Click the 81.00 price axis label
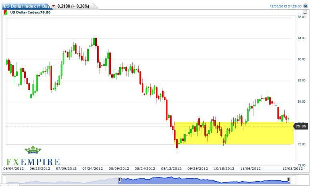Viewport: 314px width, 186px height. [302, 101]
